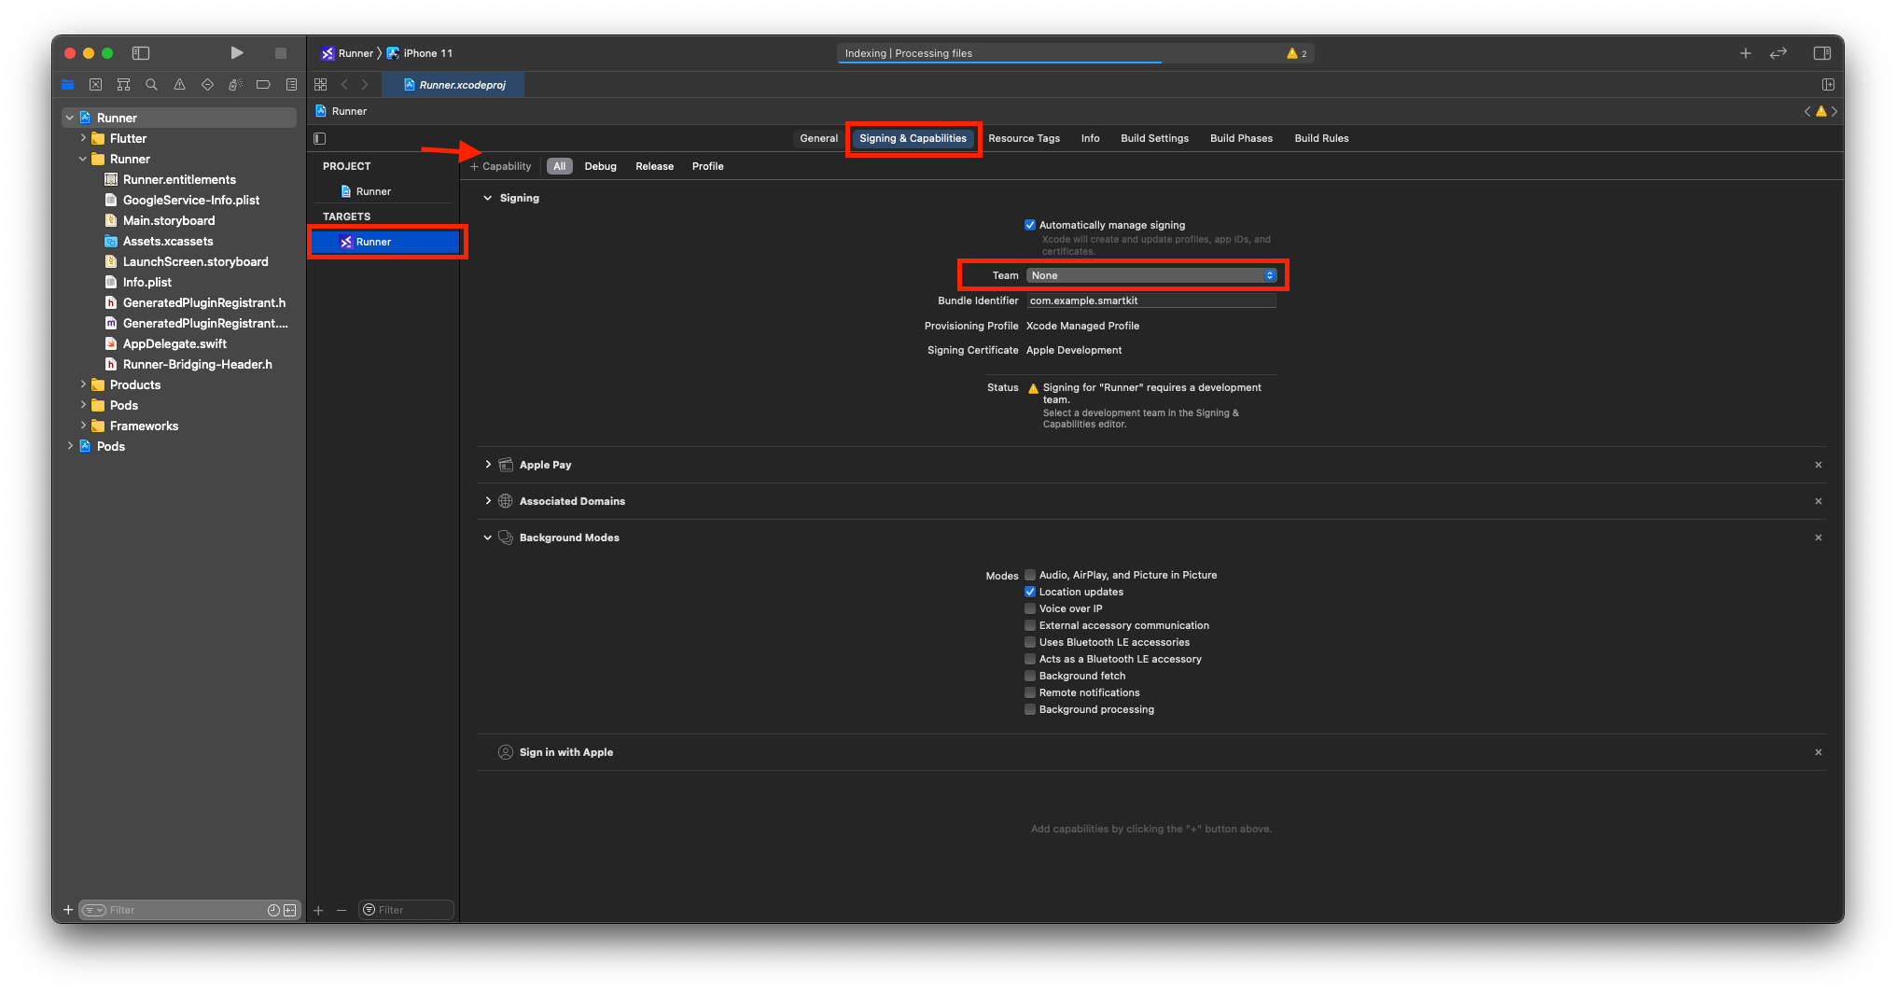1896x992 pixels.
Task: Click the Stop button in toolbar
Action: click(x=280, y=53)
